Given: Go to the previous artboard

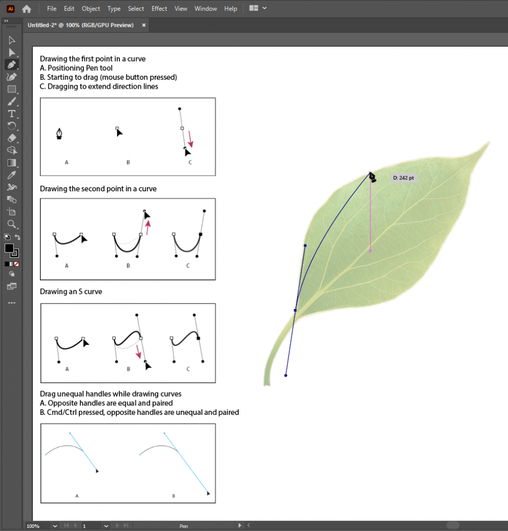Looking at the screenshot, I should click(75, 526).
